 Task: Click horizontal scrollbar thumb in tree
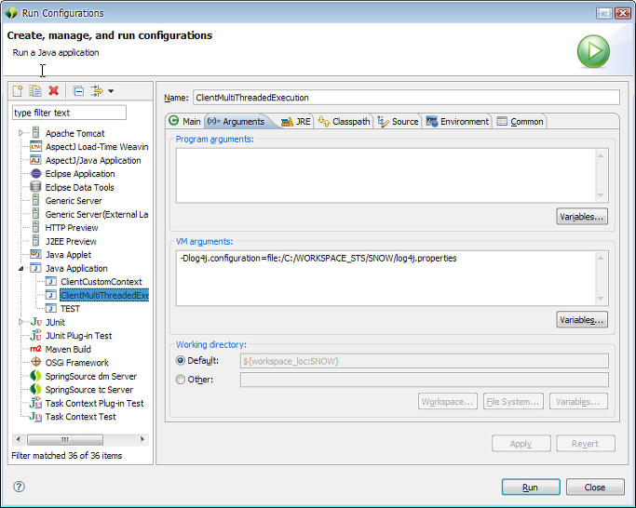click(x=65, y=439)
